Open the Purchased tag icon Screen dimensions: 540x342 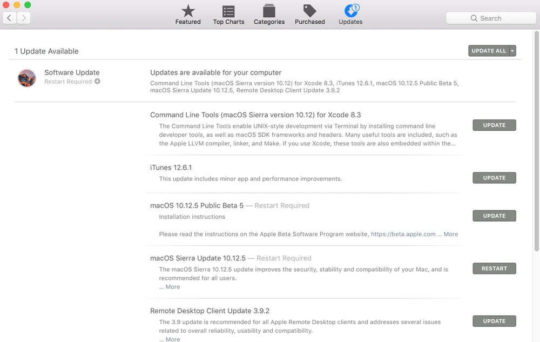pyautogui.click(x=309, y=11)
